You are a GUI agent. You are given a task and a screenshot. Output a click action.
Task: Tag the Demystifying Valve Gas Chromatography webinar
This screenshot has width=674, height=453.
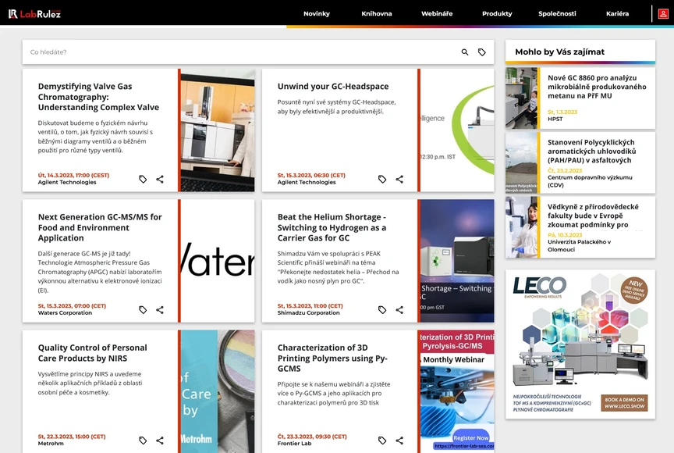click(143, 179)
